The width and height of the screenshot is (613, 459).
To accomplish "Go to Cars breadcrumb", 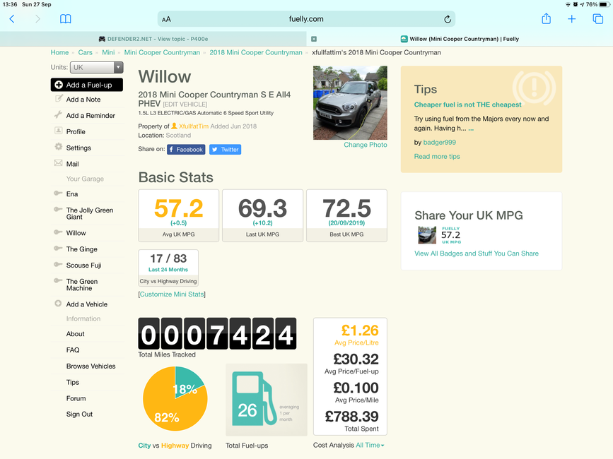I will coord(86,52).
